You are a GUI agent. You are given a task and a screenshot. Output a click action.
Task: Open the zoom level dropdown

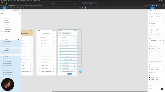[x=162, y=8]
